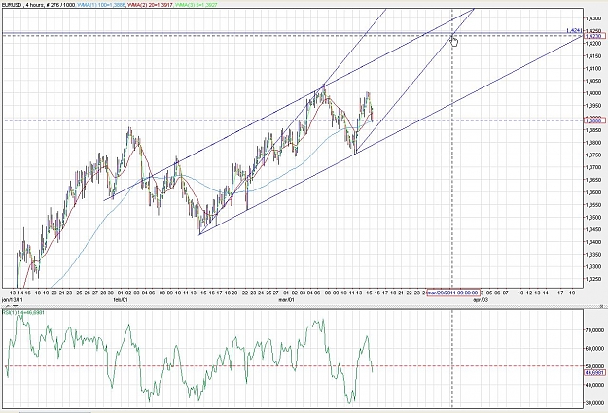
Task: Click the green WMA(3) 5 legend label
Action: pyautogui.click(x=197, y=5)
